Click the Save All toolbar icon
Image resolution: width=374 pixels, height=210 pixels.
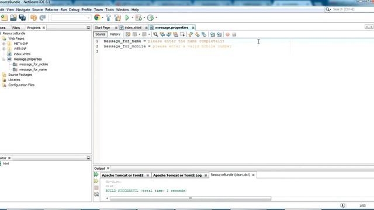(22, 17)
